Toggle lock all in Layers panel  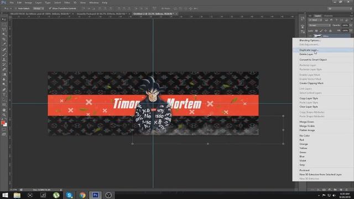pyautogui.click(x=330, y=31)
